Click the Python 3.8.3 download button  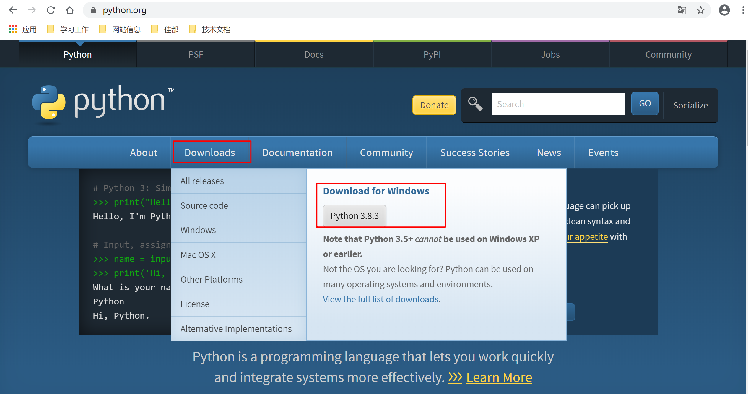click(355, 215)
